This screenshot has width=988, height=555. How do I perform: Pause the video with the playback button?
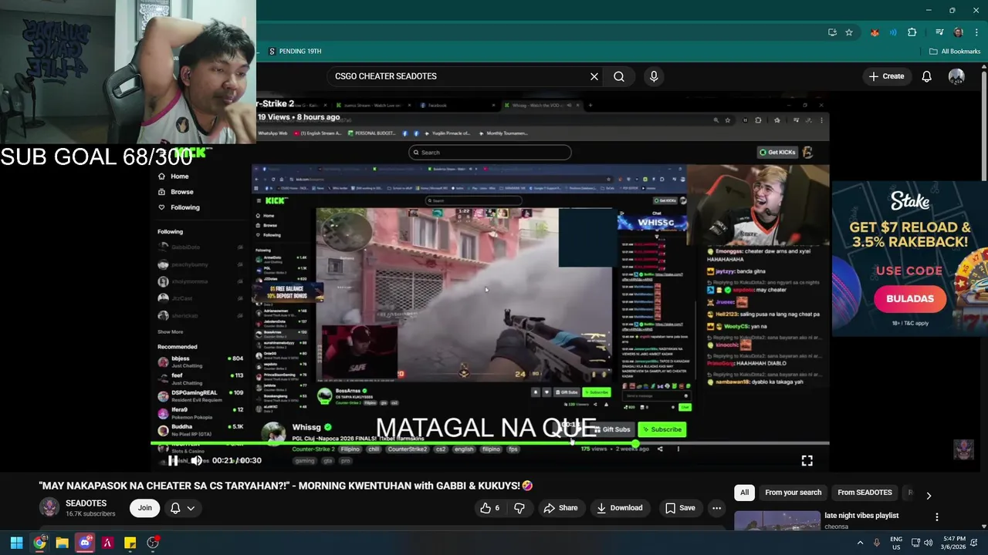click(x=174, y=460)
